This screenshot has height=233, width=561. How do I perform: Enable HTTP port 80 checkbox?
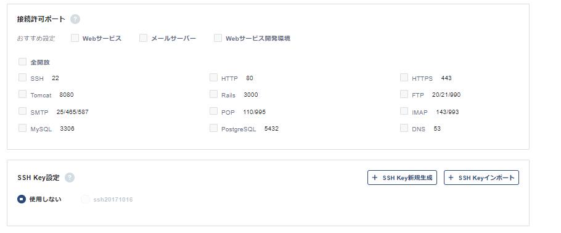pos(213,77)
